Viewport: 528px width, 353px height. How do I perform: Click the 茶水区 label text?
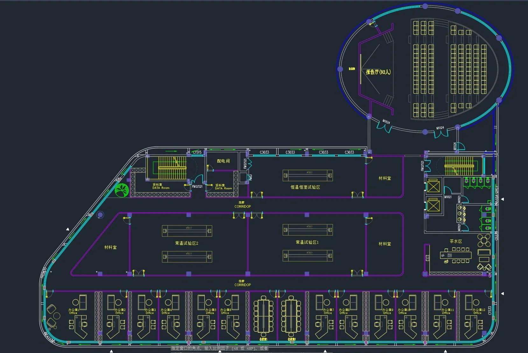point(455,241)
